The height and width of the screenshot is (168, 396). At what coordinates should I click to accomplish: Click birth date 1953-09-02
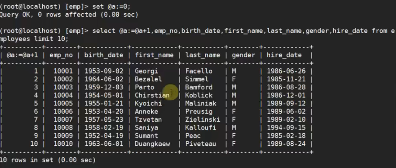104,71
